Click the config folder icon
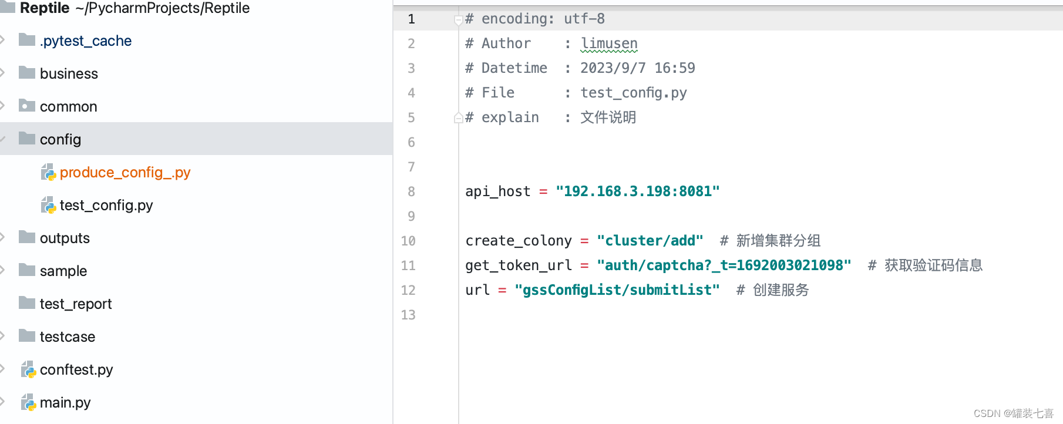The height and width of the screenshot is (424, 1063). (27, 139)
